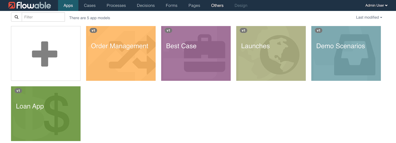
Task: Click the briefcase icon on Best Case
Action: pos(204,53)
